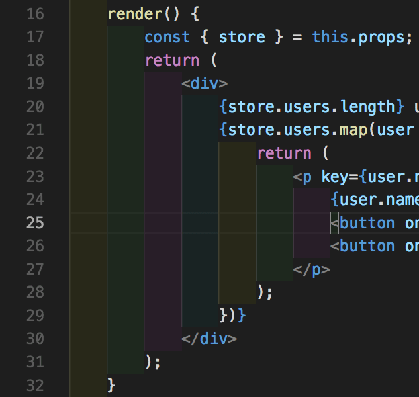Click line number 20 in gutter

tap(35, 106)
